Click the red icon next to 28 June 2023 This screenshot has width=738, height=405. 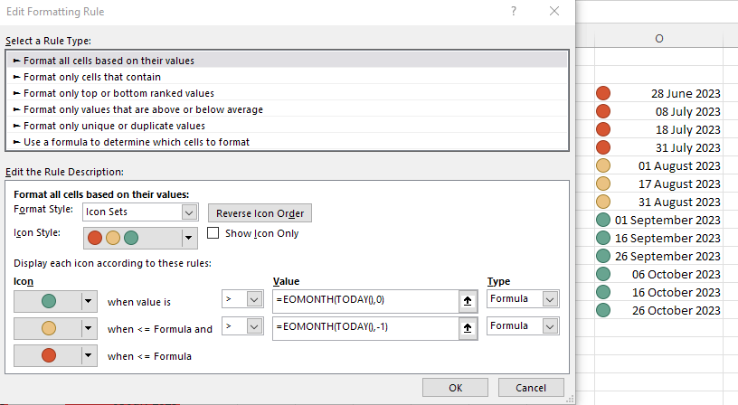point(603,93)
